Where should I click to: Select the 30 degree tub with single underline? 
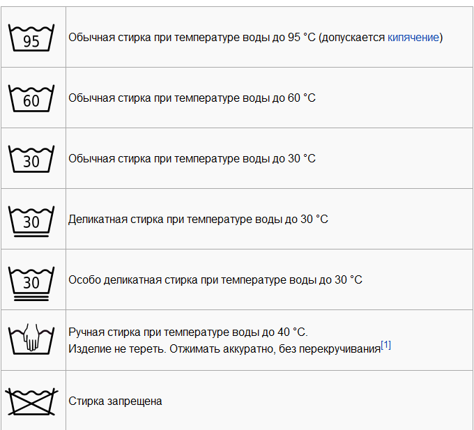(31, 221)
